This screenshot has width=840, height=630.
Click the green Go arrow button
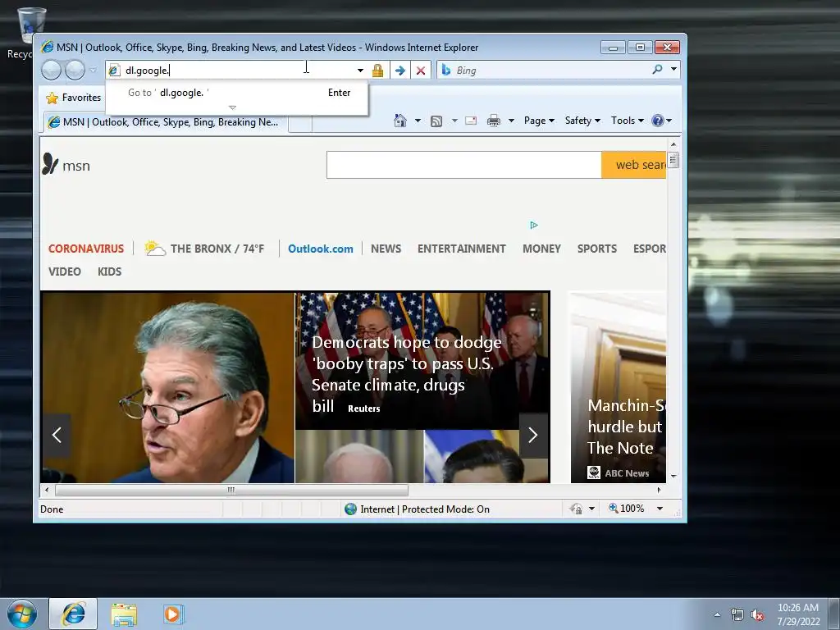point(399,71)
